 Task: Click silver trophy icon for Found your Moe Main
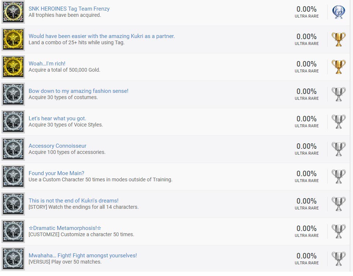pos(338,177)
